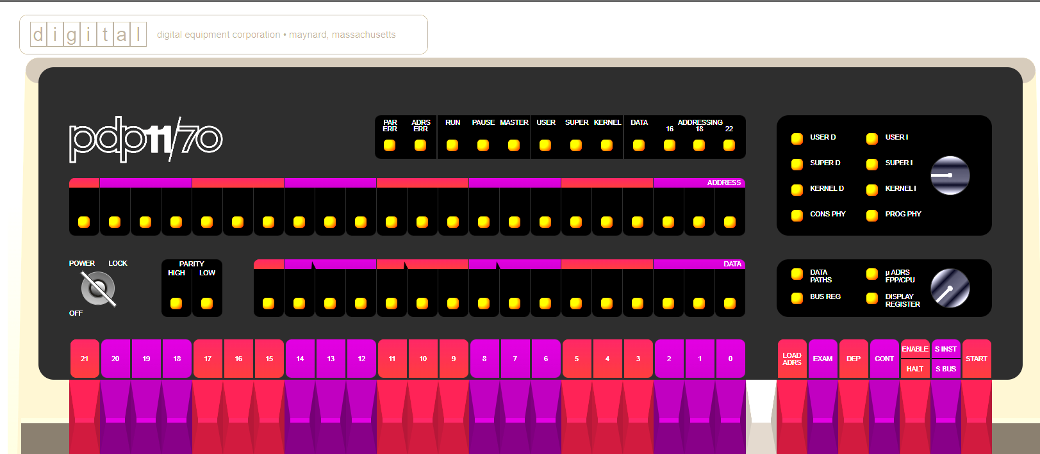This screenshot has width=1040, height=454.
Task: Click the SUPER D indicator lamp
Action: click(797, 164)
